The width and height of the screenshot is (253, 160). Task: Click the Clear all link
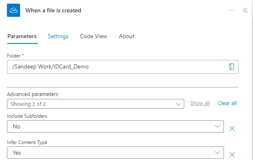[227, 103]
